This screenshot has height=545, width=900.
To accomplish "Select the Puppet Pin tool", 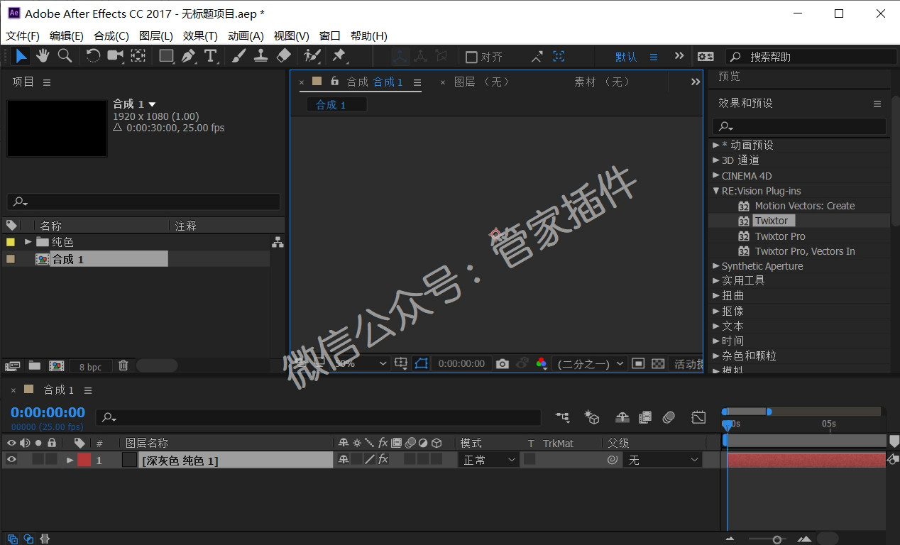I will [x=339, y=56].
